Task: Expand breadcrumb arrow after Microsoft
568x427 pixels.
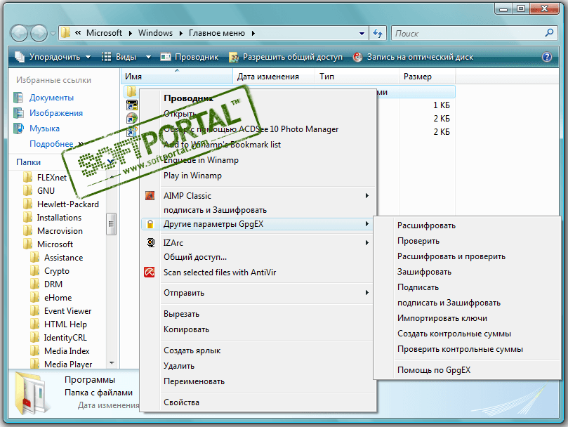Action: [x=130, y=33]
